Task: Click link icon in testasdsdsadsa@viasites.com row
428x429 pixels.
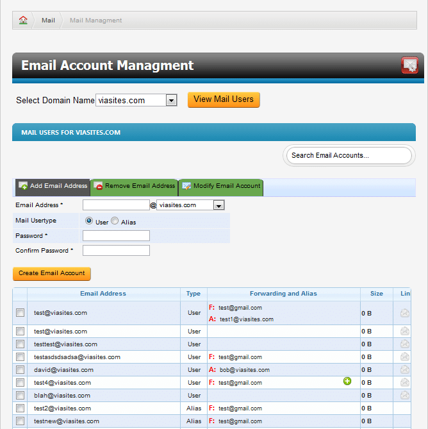Action: point(404,357)
